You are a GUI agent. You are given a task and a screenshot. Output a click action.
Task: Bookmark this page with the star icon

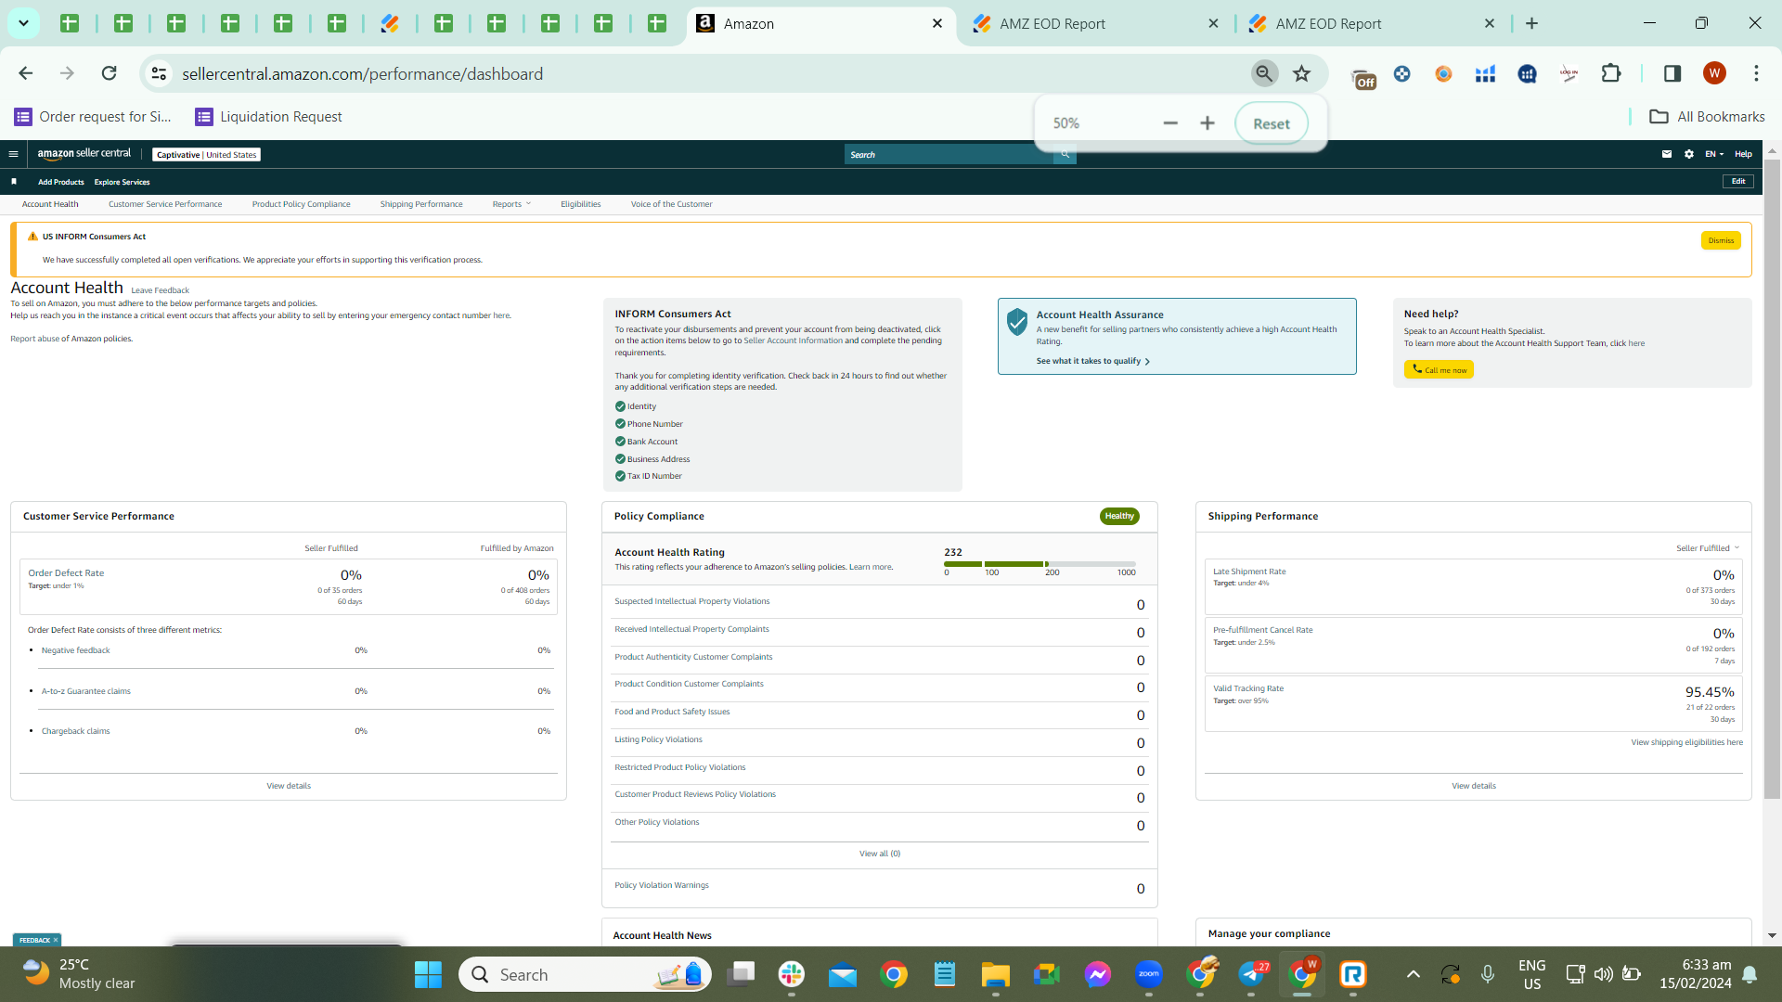point(1302,73)
